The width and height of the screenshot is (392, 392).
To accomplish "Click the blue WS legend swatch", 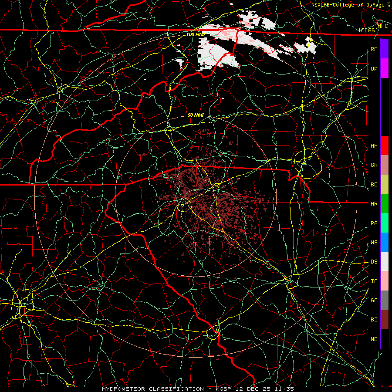I will 385,242.
